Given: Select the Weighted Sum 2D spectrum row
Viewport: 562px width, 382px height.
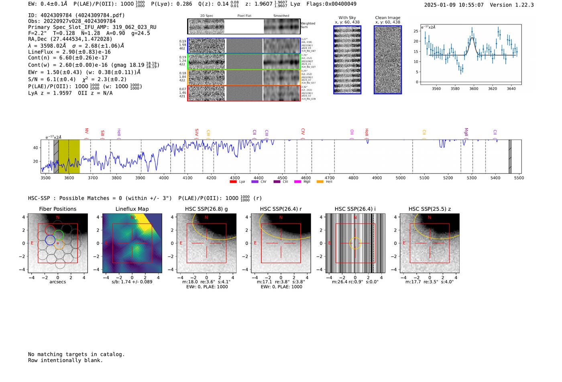Looking at the screenshot, I should click(244, 26).
